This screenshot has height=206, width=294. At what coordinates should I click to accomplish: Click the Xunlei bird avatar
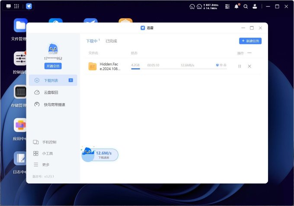53,49
